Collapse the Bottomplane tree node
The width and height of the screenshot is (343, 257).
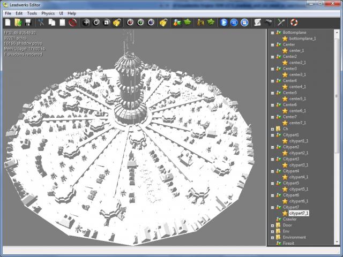point(272,33)
